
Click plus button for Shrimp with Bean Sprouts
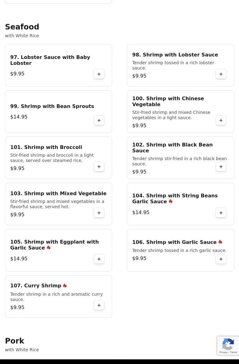(99, 120)
